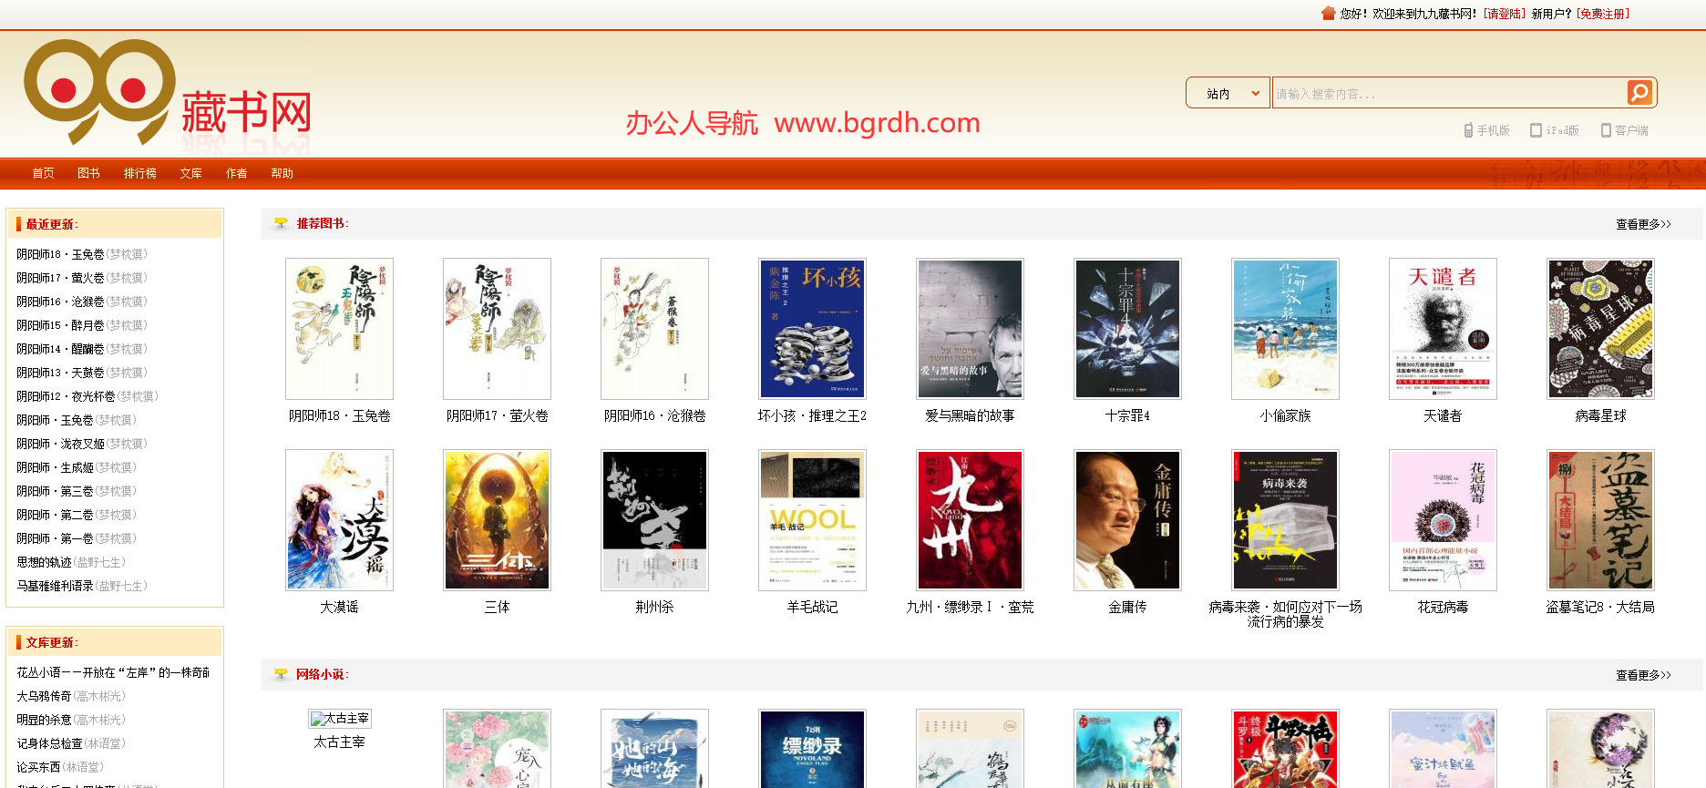
Task: Open 明显的杀意 in 文库更新 list
Action: click(44, 720)
